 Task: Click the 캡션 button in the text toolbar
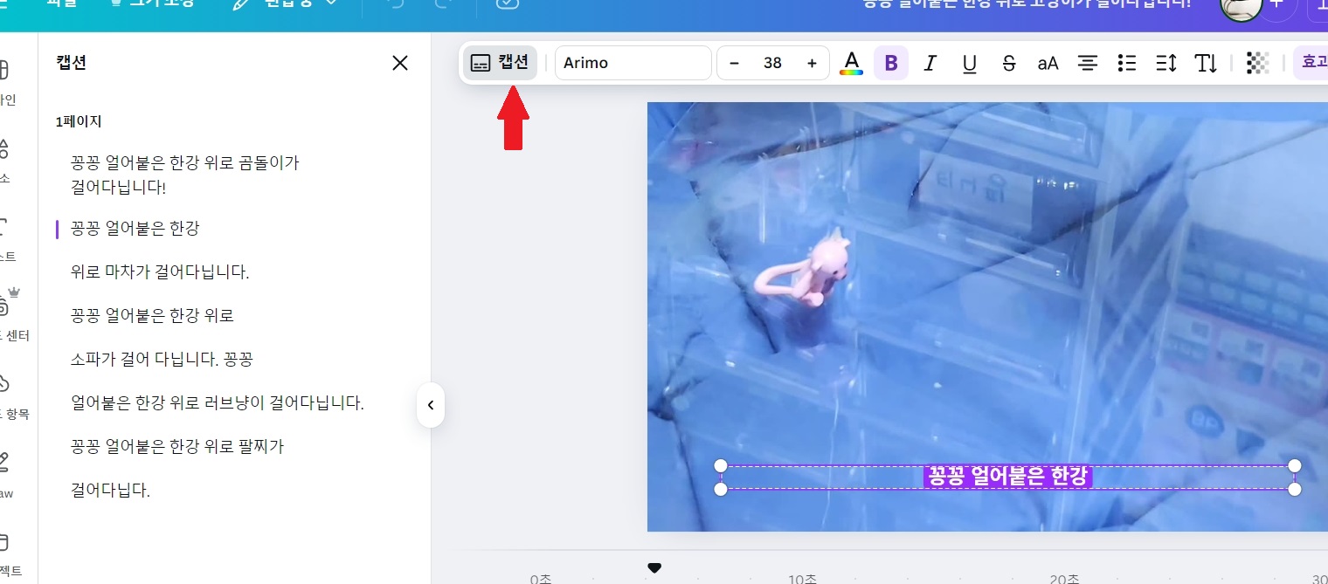coord(500,63)
